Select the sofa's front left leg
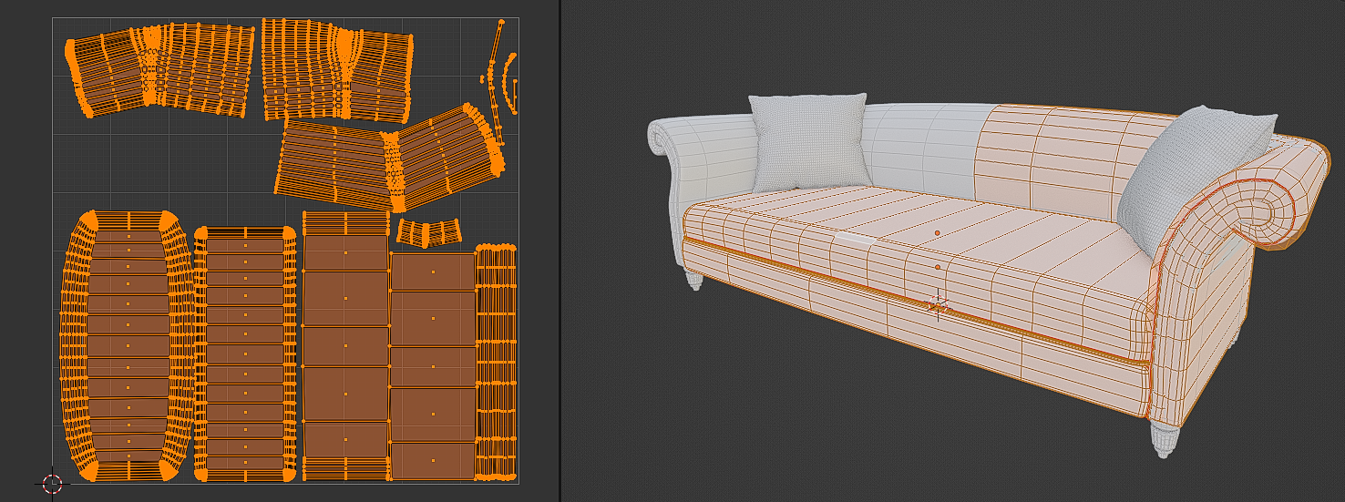This screenshot has height=502, width=1345. tap(695, 279)
